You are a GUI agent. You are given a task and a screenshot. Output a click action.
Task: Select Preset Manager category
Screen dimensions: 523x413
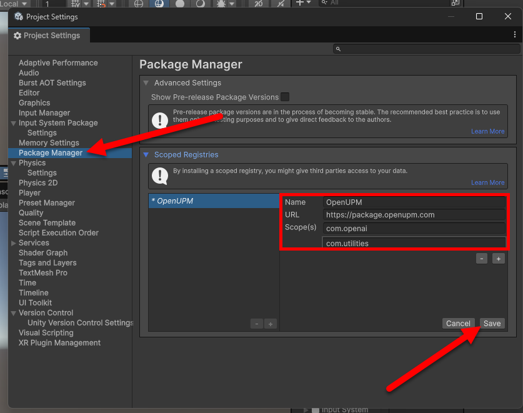tap(47, 203)
